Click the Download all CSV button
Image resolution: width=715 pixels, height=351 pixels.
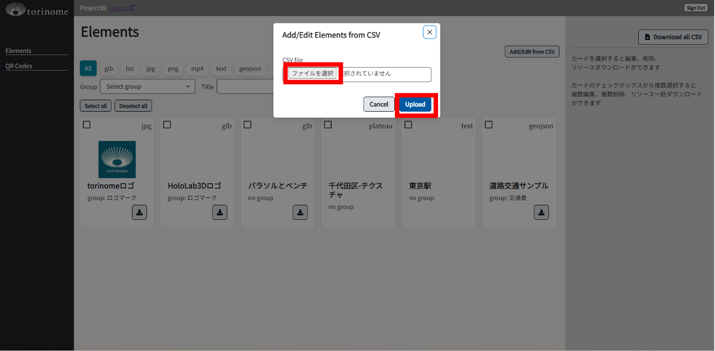tap(673, 37)
